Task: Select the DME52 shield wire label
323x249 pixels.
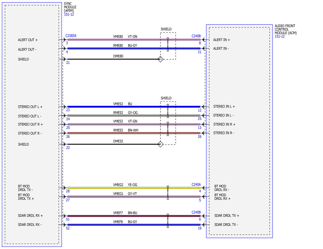Action: [118, 141]
